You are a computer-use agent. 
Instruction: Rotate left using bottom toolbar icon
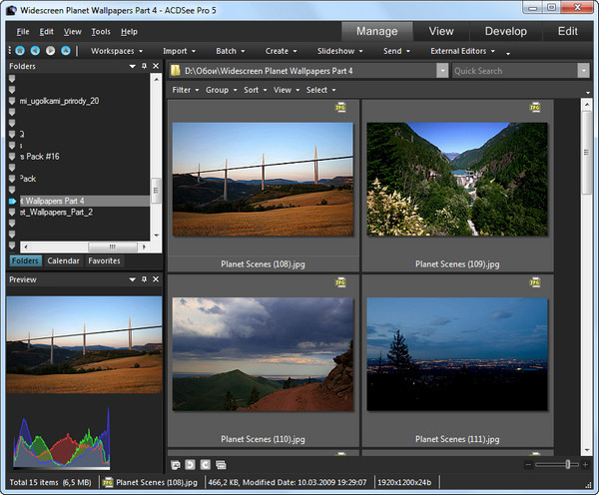190,464
